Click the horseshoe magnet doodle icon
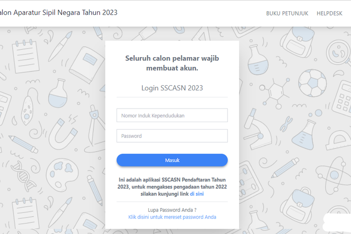The height and width of the screenshot is (234, 351). pyautogui.click(x=62, y=131)
